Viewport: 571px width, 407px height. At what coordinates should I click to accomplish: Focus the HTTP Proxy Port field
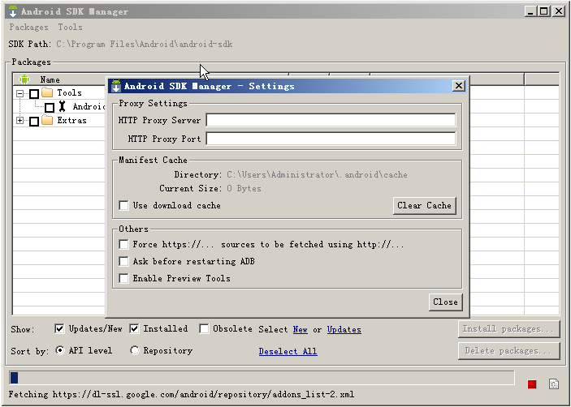point(331,139)
